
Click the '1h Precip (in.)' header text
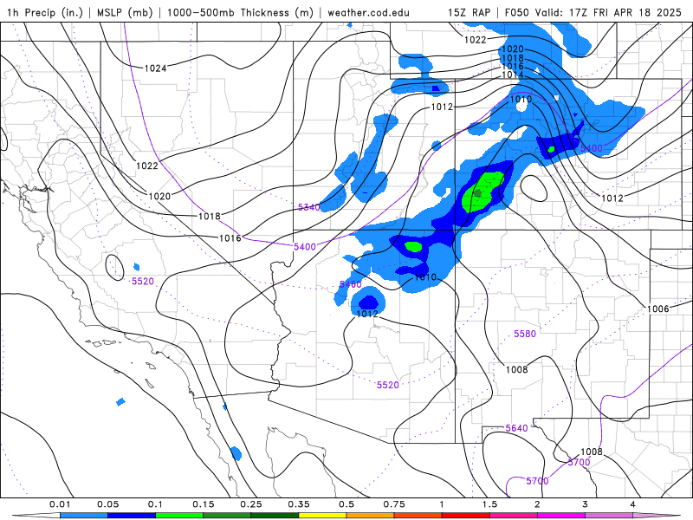pyautogui.click(x=45, y=12)
